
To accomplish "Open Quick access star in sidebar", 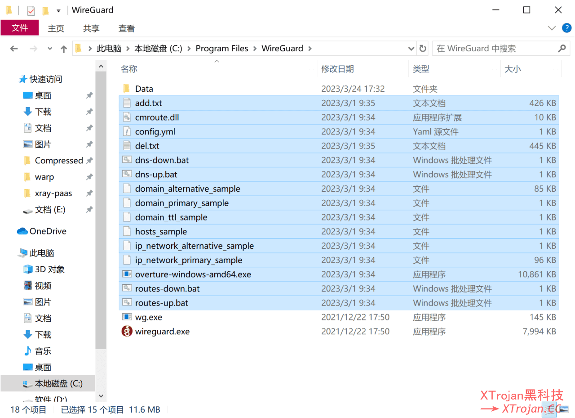I will (x=23, y=79).
